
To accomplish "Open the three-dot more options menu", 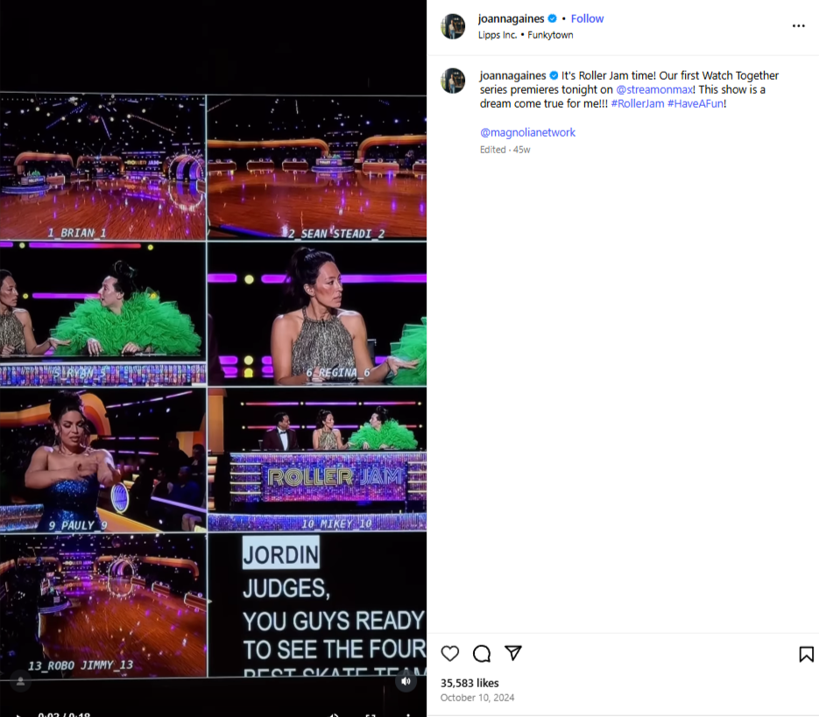I will [x=798, y=25].
